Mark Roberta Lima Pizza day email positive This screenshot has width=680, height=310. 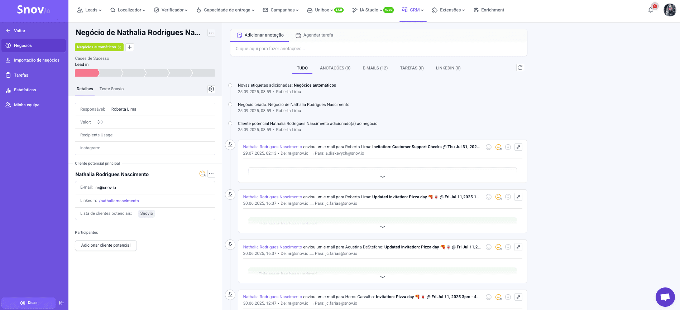point(488,197)
